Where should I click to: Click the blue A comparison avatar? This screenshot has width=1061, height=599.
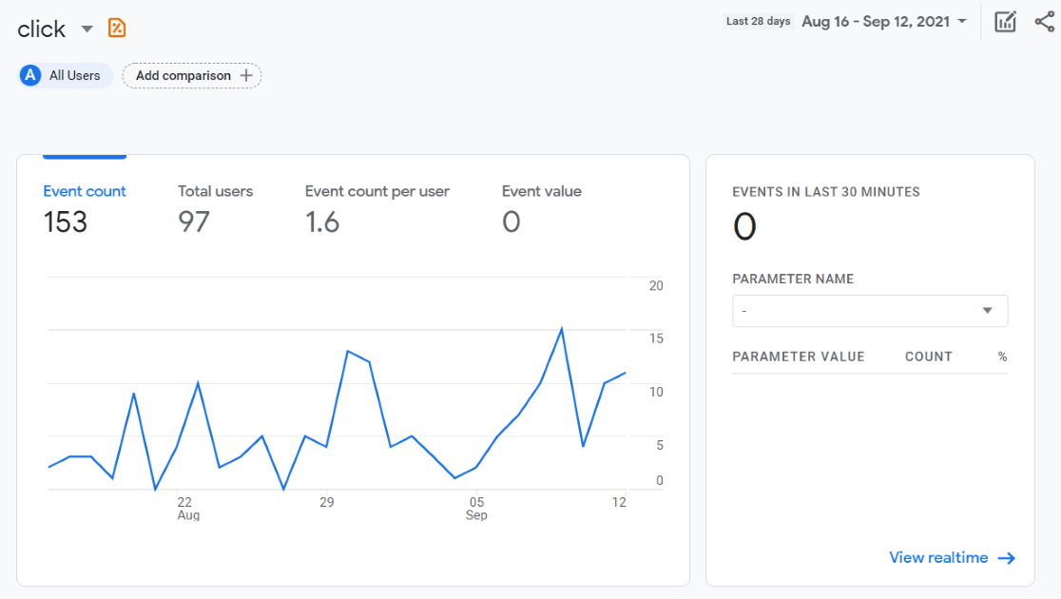pos(29,75)
